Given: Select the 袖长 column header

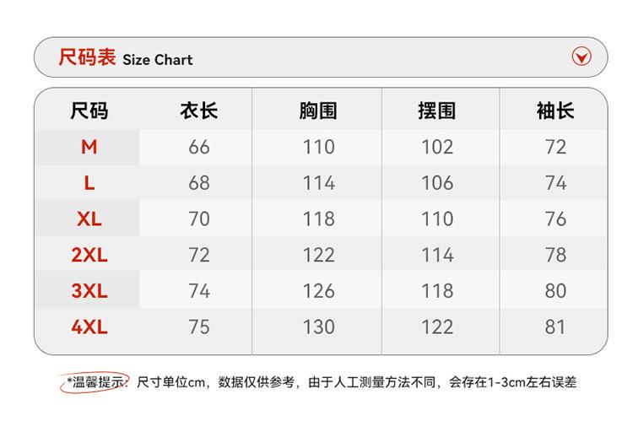Looking at the screenshot, I should [x=555, y=111].
